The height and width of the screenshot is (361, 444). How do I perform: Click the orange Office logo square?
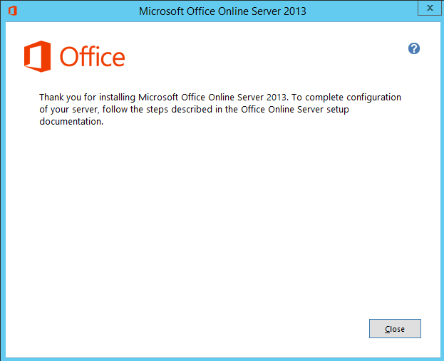click(x=38, y=56)
